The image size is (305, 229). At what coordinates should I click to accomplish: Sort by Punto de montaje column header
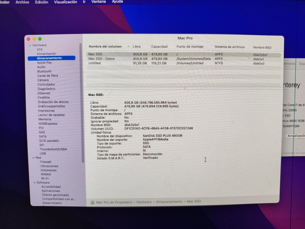(190, 47)
